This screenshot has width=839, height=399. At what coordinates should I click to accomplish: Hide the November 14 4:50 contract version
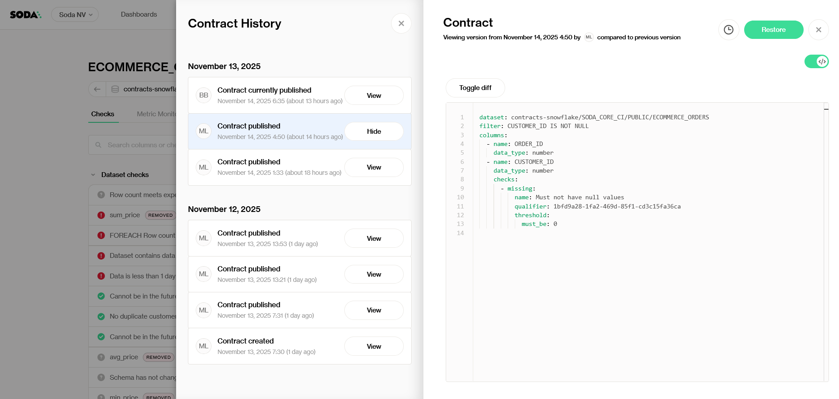(374, 132)
